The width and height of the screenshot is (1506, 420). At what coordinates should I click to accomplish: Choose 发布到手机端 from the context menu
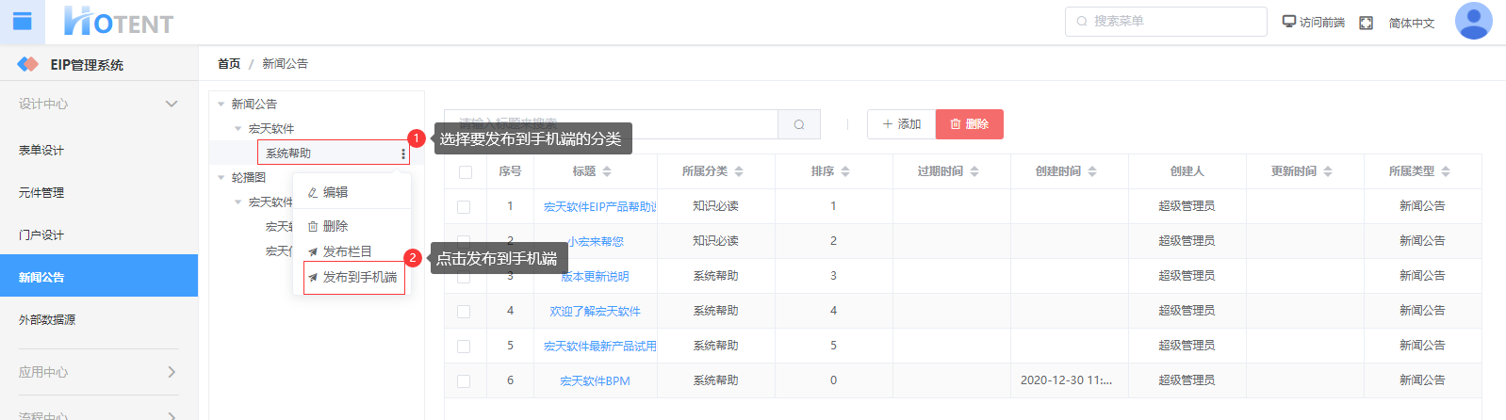click(359, 278)
